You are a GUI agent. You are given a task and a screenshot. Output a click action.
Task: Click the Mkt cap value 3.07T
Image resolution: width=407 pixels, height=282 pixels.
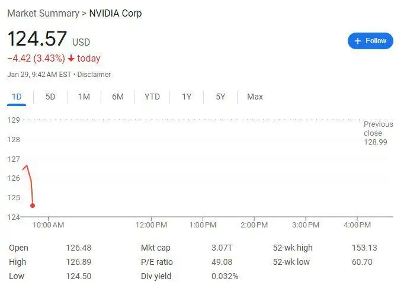tap(222, 248)
